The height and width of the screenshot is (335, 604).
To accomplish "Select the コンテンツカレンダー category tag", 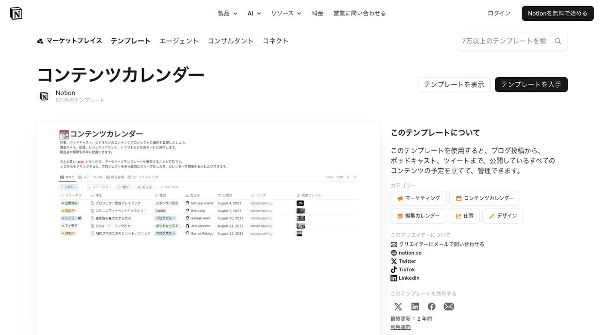I will [x=485, y=198].
